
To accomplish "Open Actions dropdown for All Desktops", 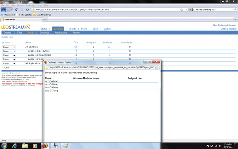I will click(9, 47).
